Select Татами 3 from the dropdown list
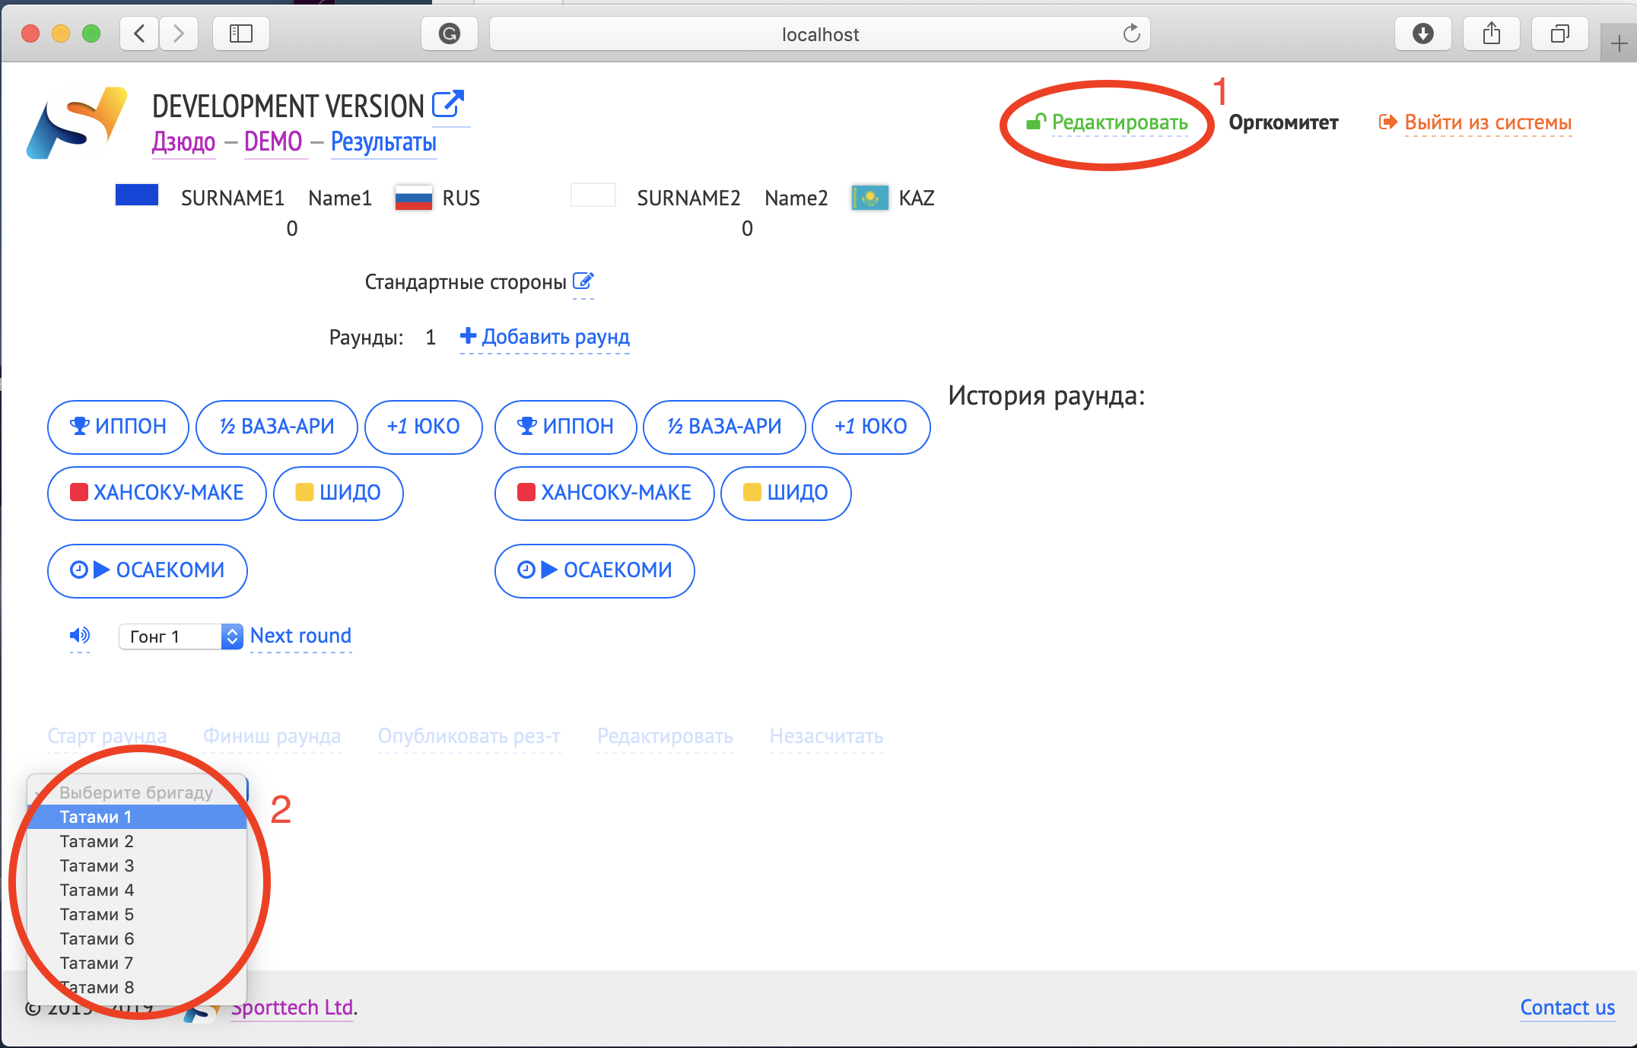 pyautogui.click(x=97, y=865)
